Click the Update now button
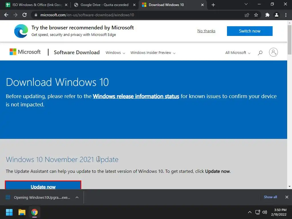Viewport: 292px width, 219px height. coord(43,185)
